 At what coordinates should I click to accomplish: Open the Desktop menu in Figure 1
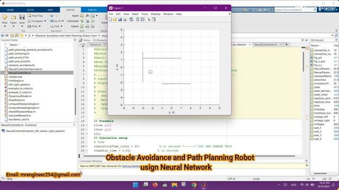pos(156,14)
